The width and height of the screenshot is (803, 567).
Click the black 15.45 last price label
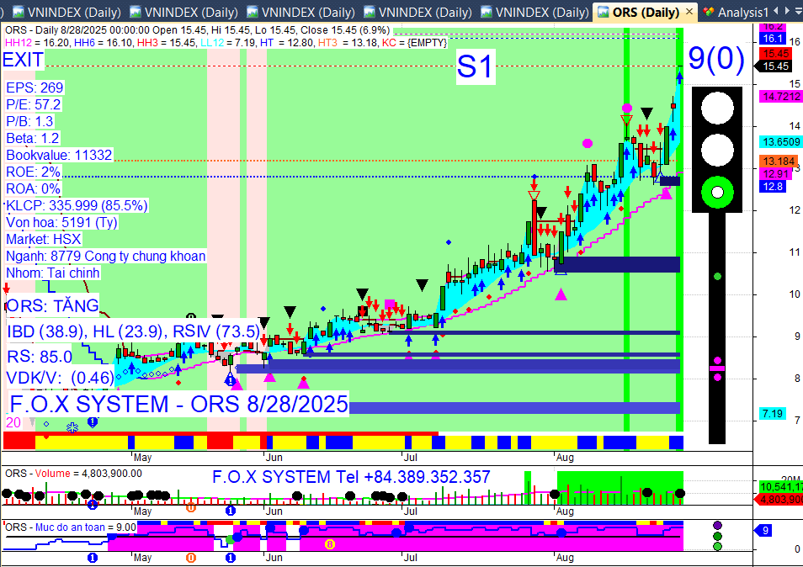(775, 66)
